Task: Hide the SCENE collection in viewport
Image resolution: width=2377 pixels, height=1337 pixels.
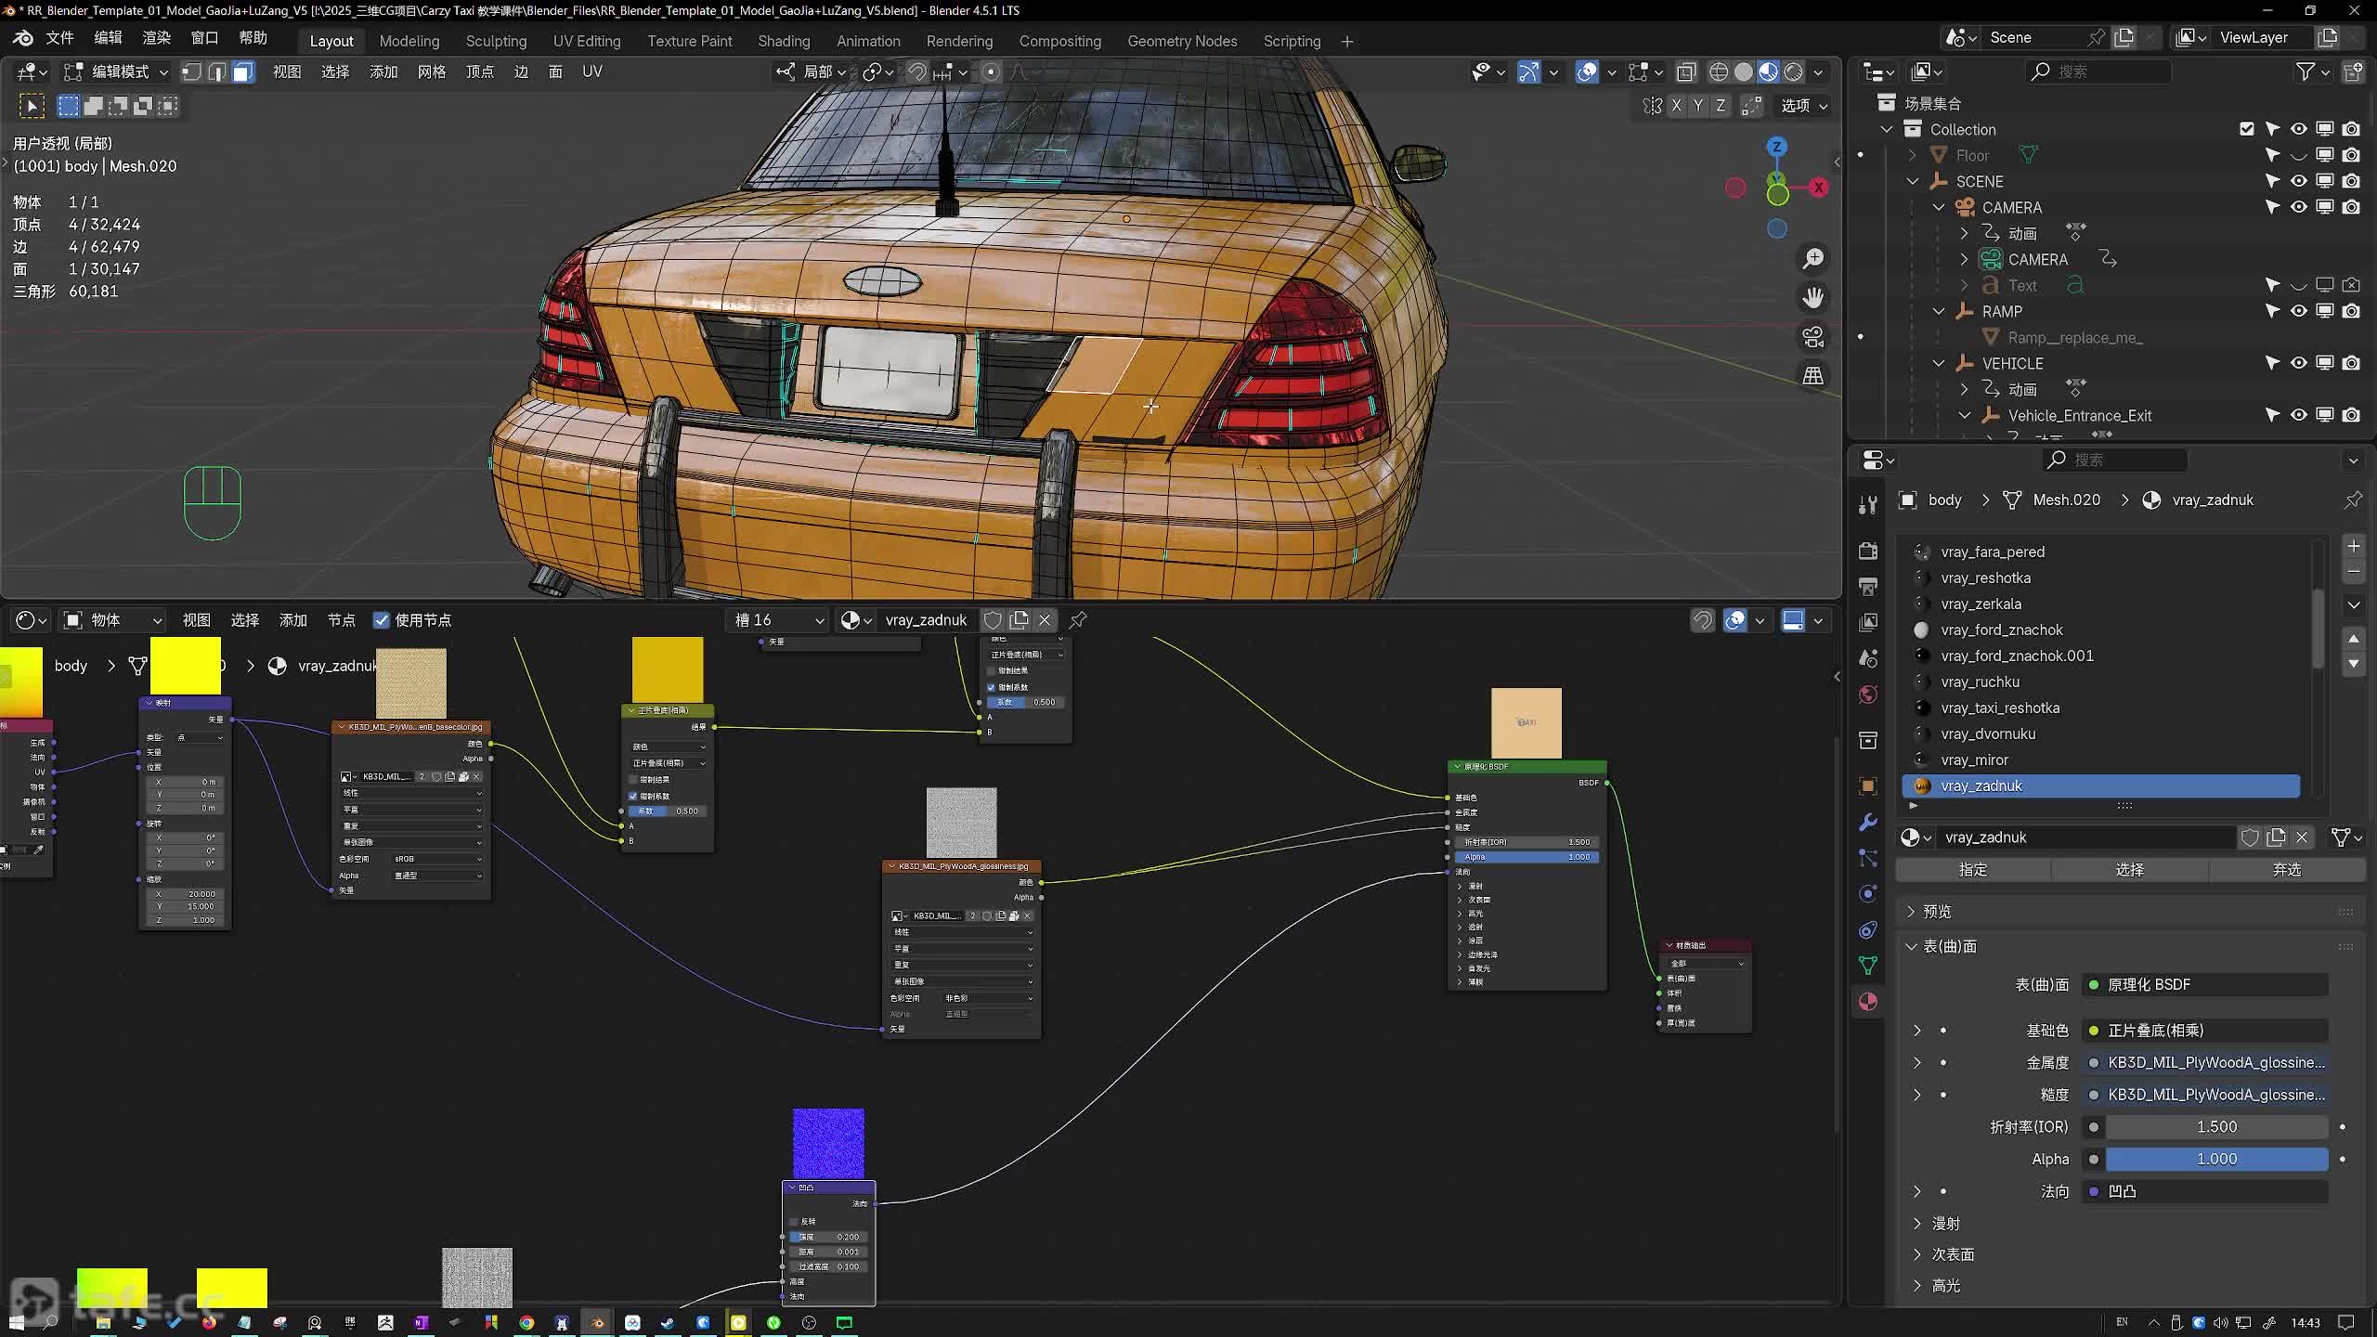Action: click(x=2298, y=181)
